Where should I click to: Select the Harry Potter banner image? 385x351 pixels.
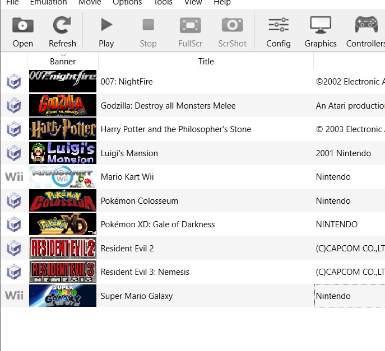pyautogui.click(x=63, y=129)
